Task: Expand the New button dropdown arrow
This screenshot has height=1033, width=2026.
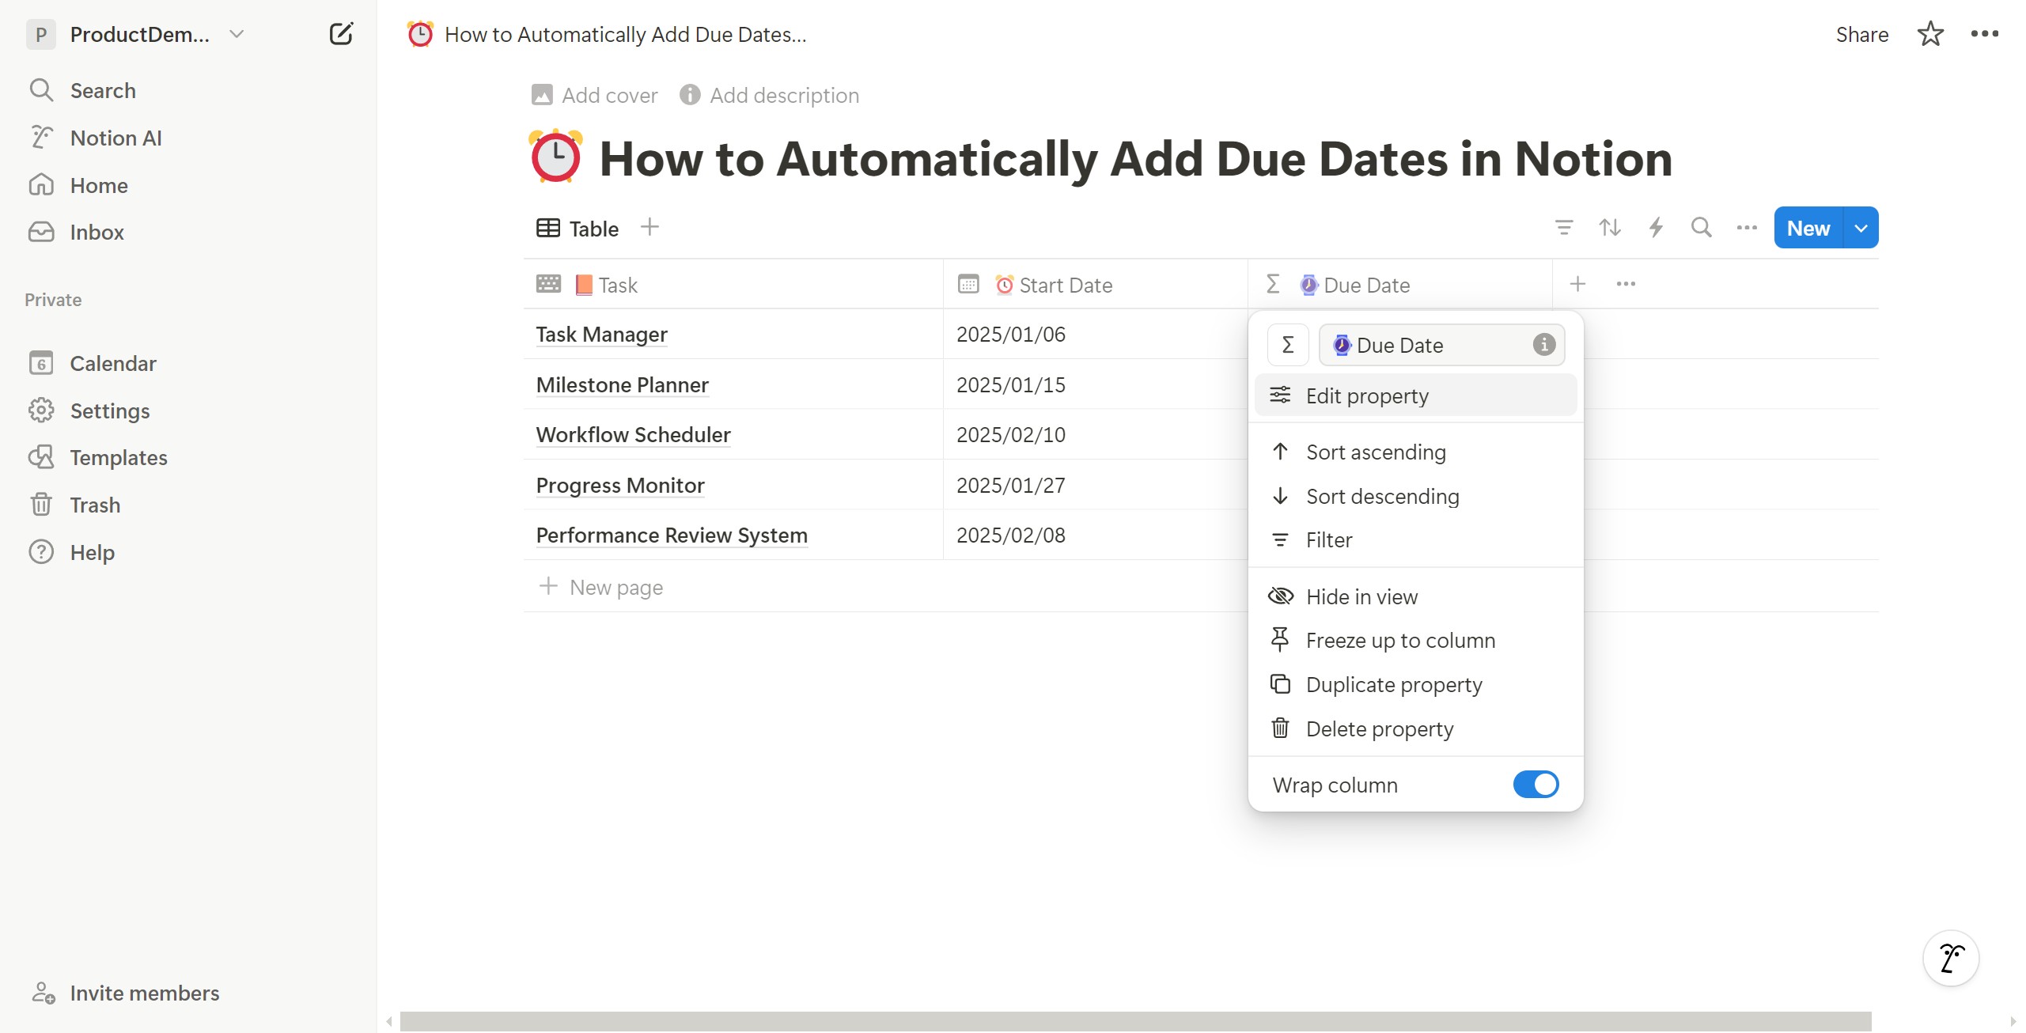Action: (1861, 228)
